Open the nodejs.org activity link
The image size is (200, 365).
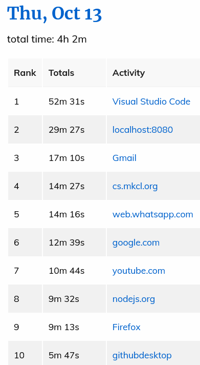tap(134, 299)
